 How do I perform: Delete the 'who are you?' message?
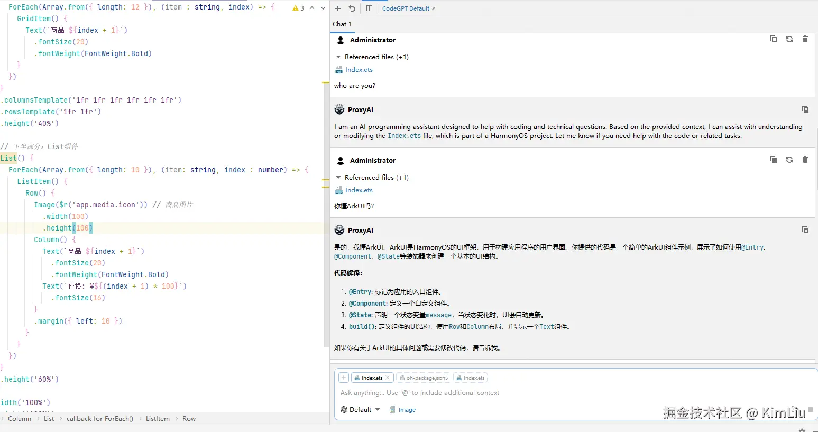tap(805, 39)
